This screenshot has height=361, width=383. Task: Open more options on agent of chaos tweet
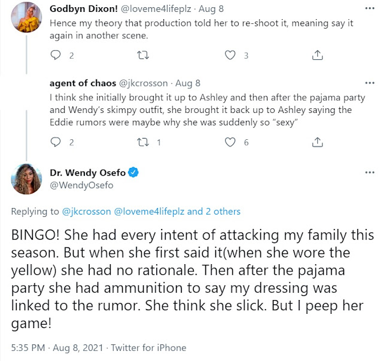(x=369, y=84)
